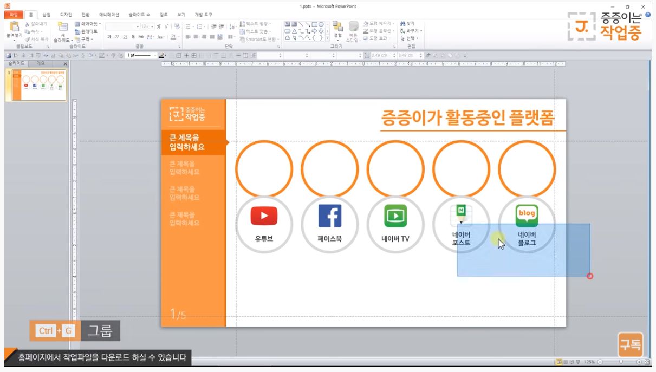656x372 pixels.
Task: Click Reset slide (원래대로)
Action: (x=86, y=31)
